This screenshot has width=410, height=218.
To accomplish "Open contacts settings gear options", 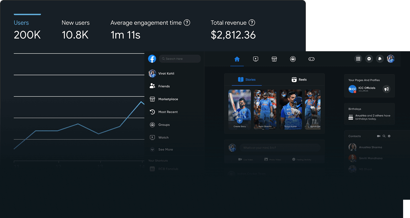I will point(389,136).
